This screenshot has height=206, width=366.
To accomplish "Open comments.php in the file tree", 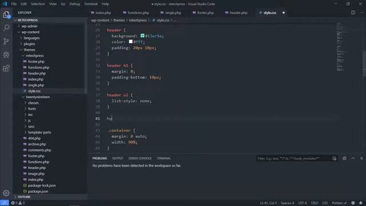I will pos(39,150).
